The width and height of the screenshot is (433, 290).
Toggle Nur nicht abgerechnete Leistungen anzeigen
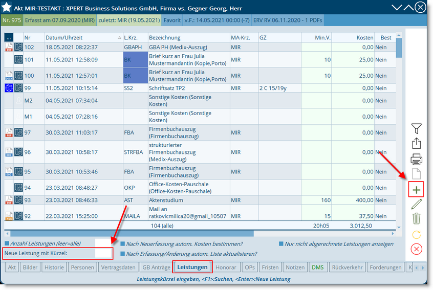coord(281,244)
